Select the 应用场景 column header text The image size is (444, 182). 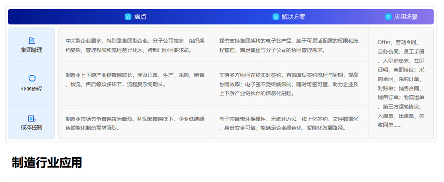pyautogui.click(x=406, y=17)
